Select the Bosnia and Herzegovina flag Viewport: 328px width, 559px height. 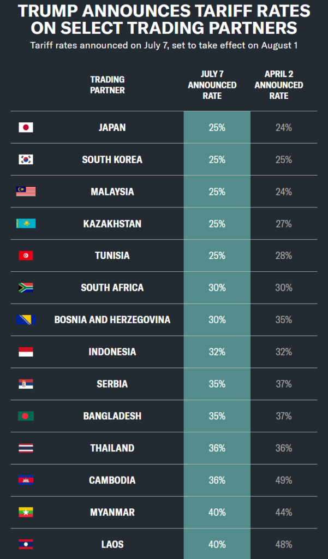tap(26, 320)
